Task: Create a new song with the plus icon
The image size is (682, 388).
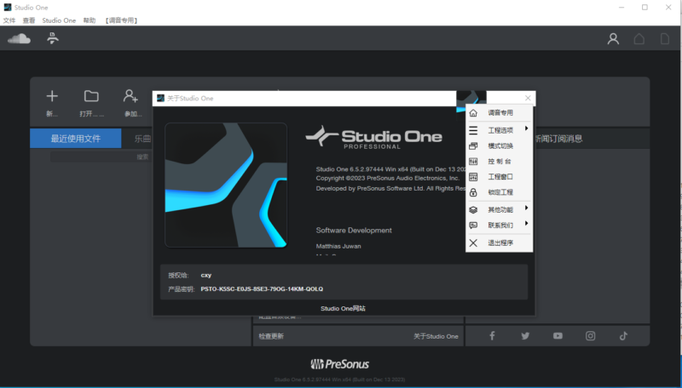Action: (52, 96)
